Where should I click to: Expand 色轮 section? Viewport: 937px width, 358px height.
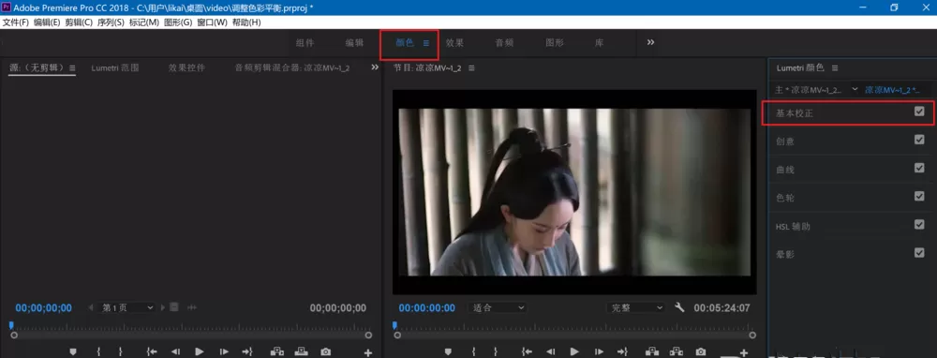pos(784,198)
